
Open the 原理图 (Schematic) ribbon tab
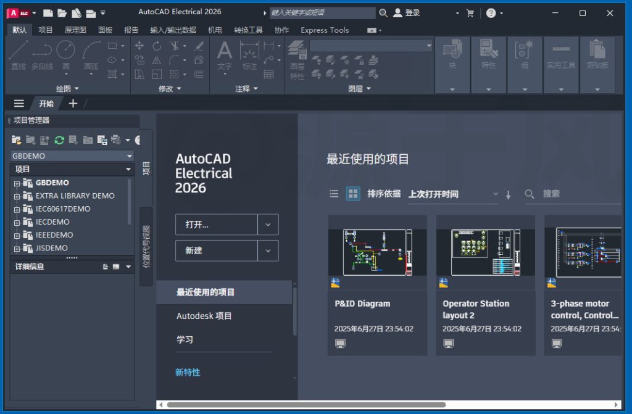pos(75,30)
